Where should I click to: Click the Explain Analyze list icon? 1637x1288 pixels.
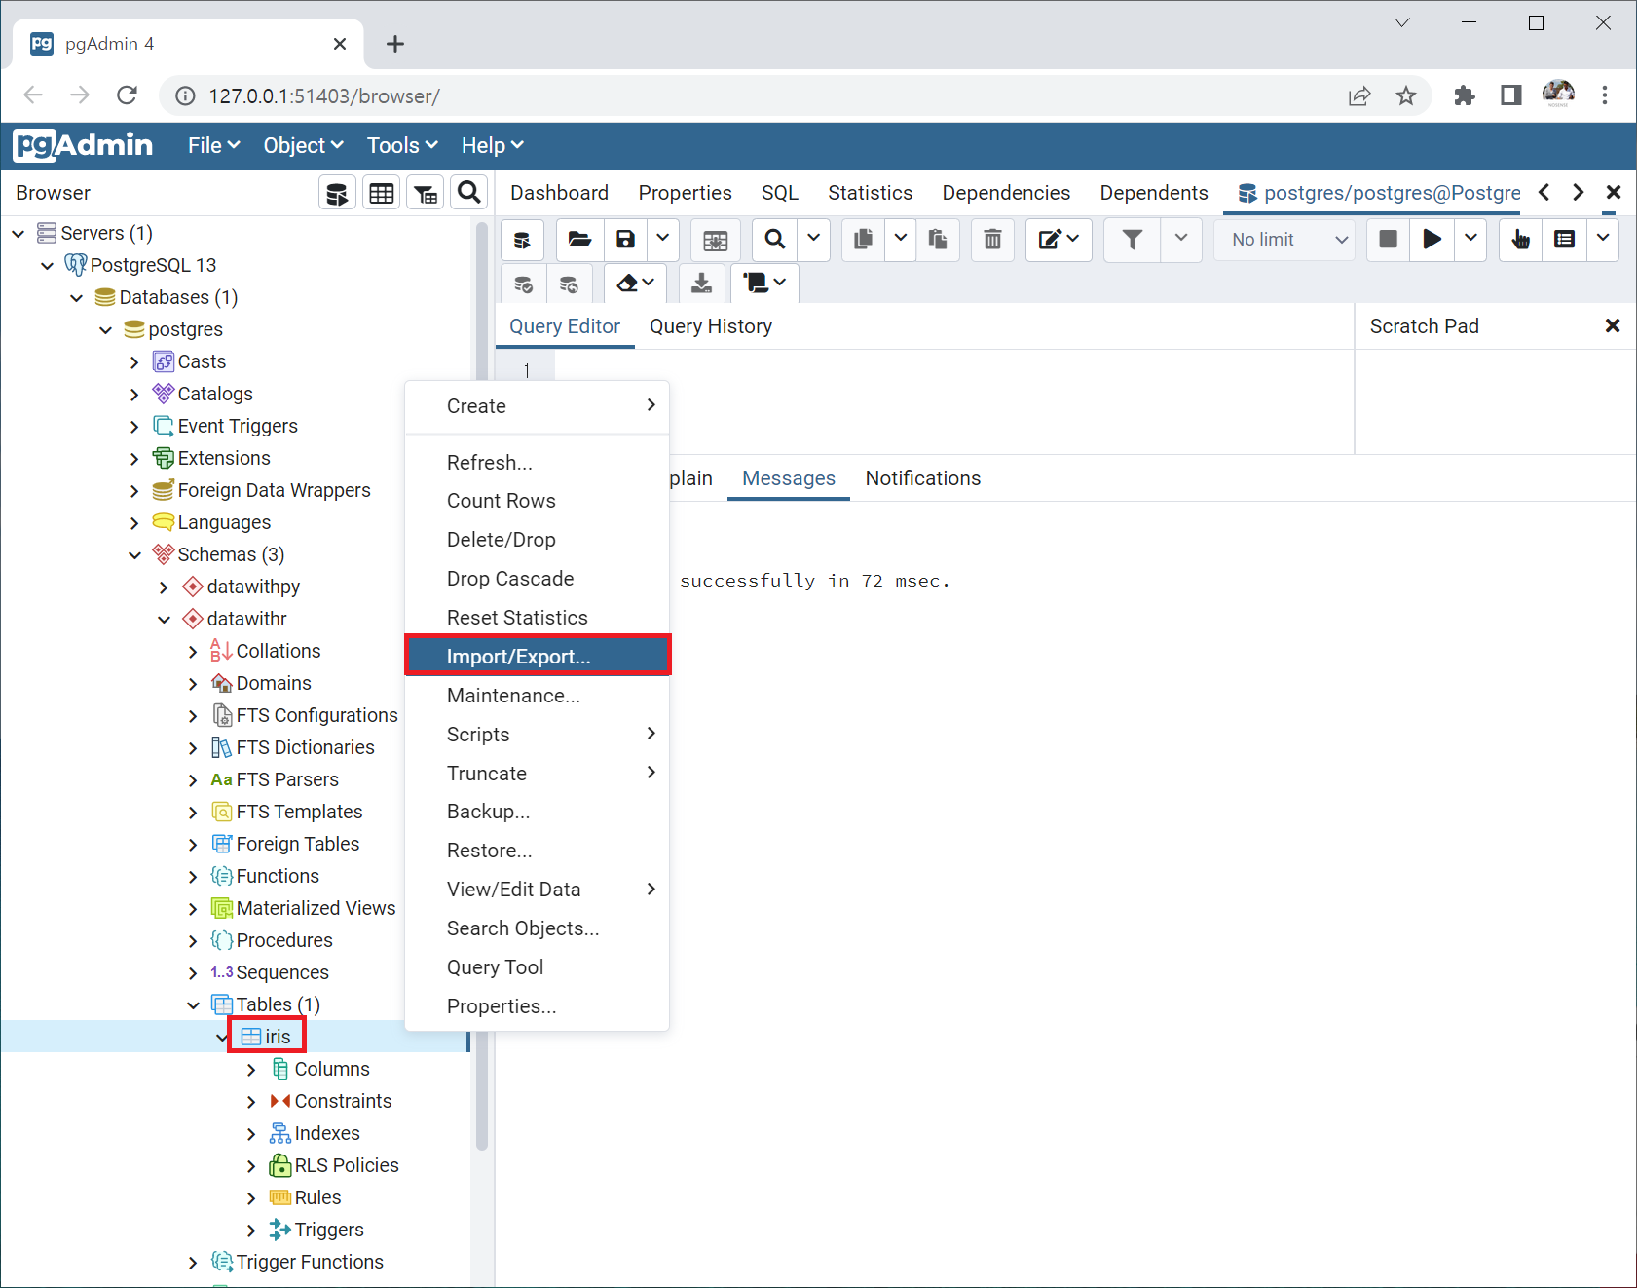(x=1565, y=240)
